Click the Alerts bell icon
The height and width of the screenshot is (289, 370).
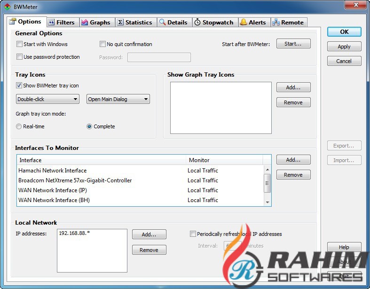pos(243,22)
